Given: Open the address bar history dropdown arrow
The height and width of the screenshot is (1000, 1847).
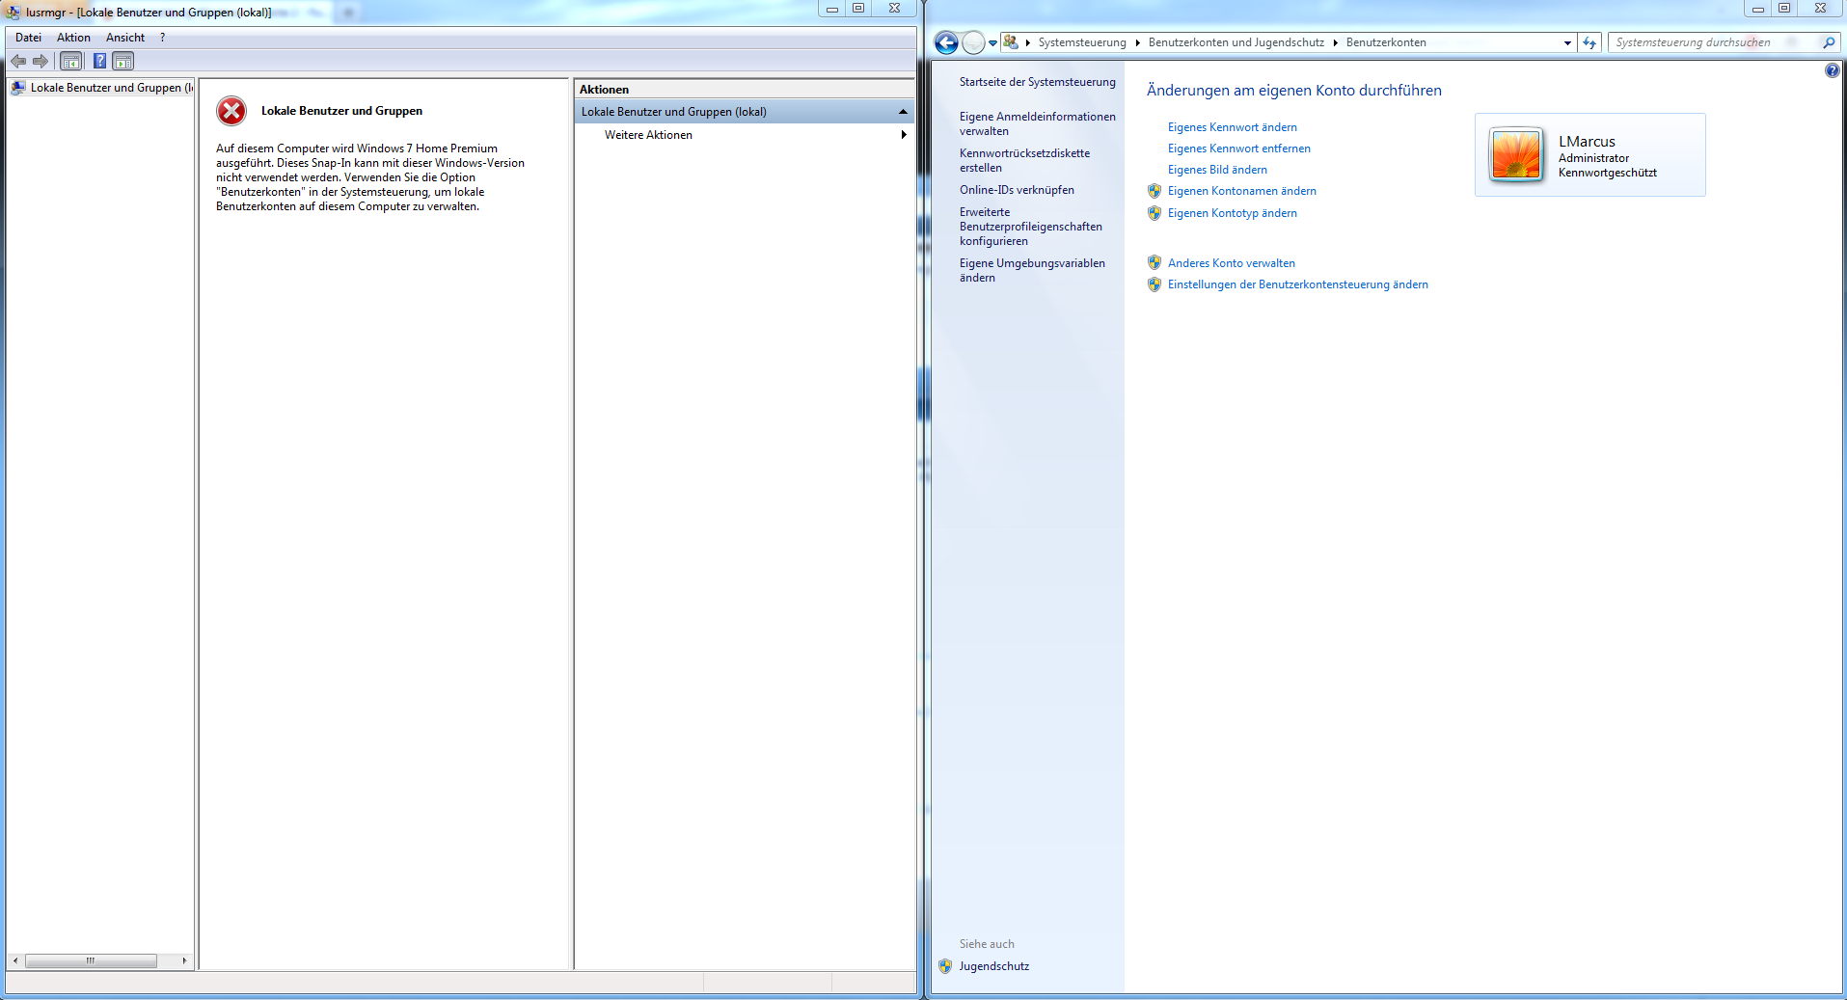Looking at the screenshot, I should point(1567,42).
